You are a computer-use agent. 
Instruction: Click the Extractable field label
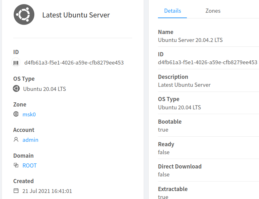point(173,189)
